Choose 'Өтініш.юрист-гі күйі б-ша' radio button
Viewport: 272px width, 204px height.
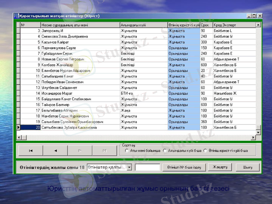coord(205,151)
